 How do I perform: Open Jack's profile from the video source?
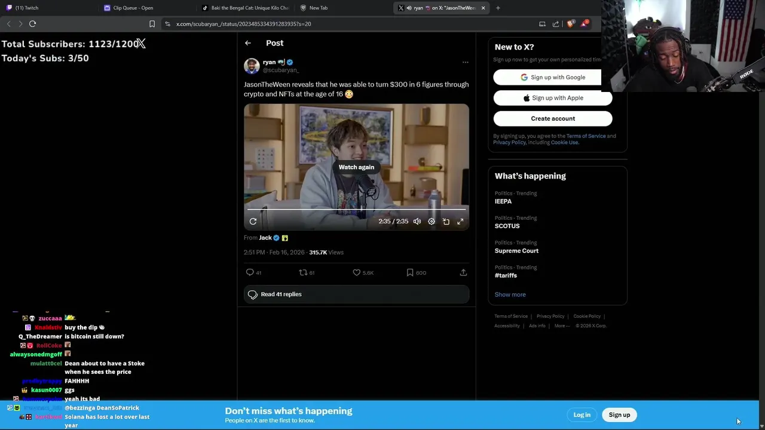[x=265, y=238]
